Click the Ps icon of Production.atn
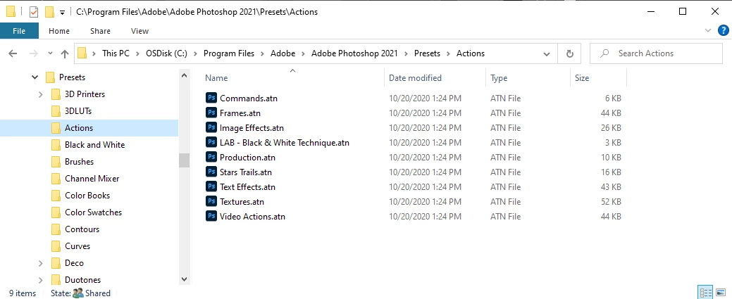The image size is (732, 299). tap(211, 157)
